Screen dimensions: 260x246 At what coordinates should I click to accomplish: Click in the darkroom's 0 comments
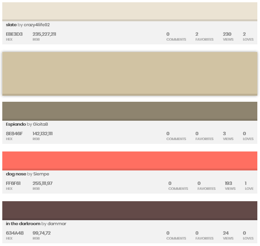click(168, 233)
